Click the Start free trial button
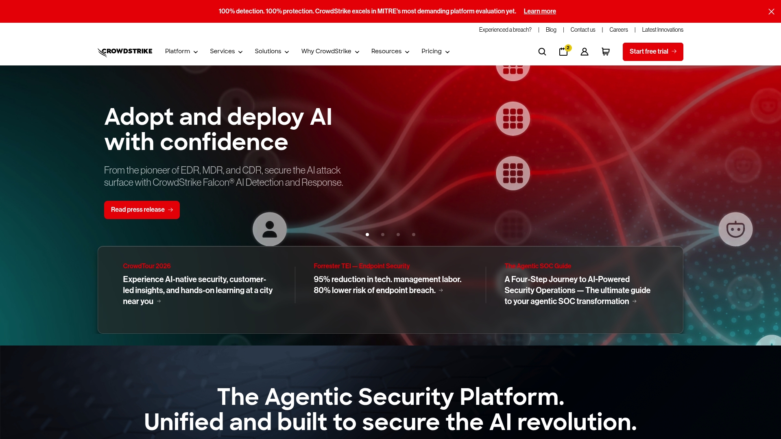The height and width of the screenshot is (439, 781). 652,52
